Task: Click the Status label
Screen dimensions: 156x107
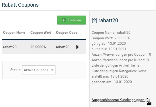Action: point(16,70)
